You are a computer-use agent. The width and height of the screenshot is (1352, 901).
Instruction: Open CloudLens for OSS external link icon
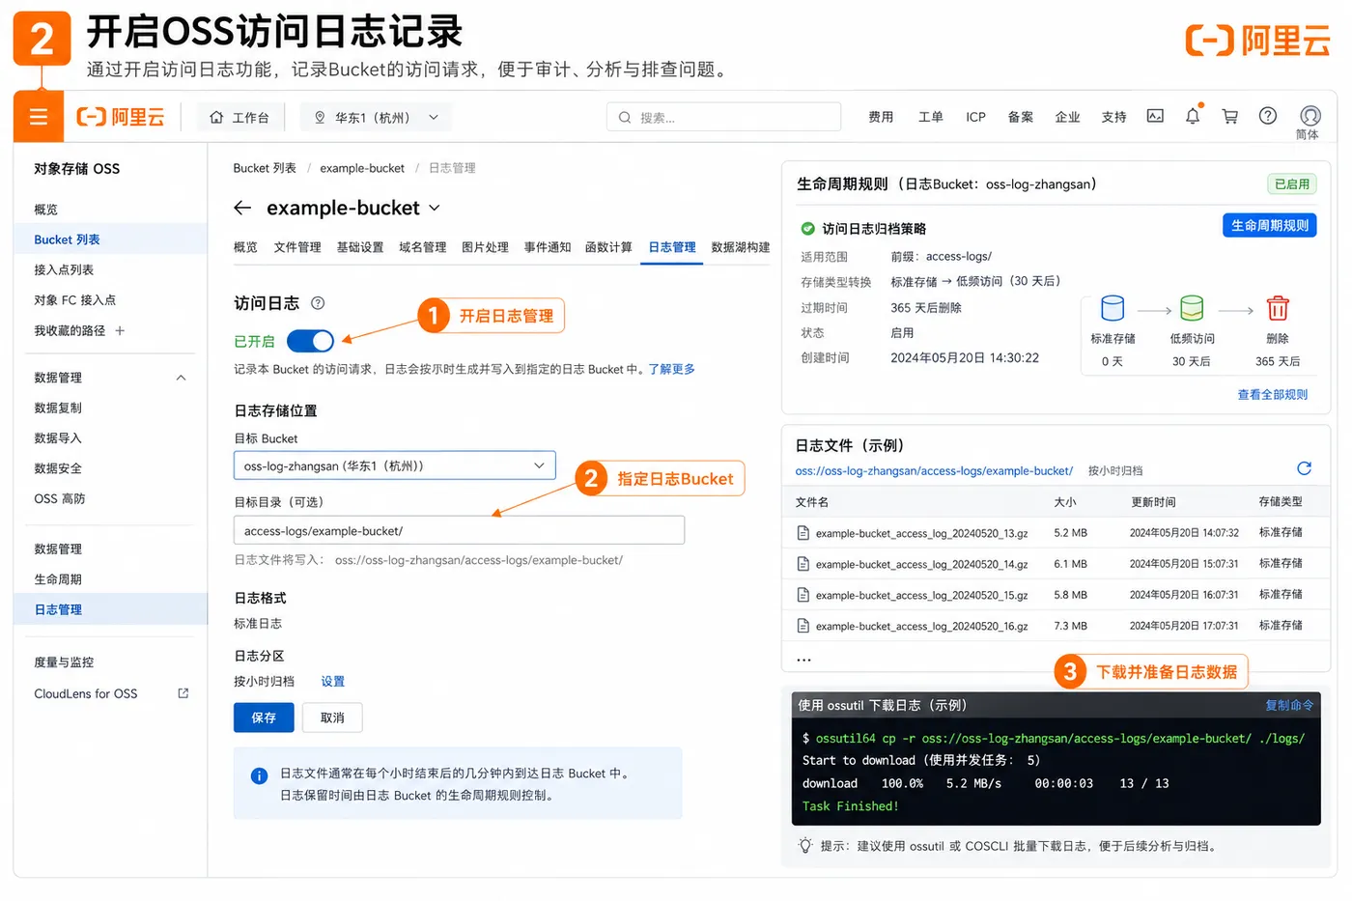pos(183,693)
